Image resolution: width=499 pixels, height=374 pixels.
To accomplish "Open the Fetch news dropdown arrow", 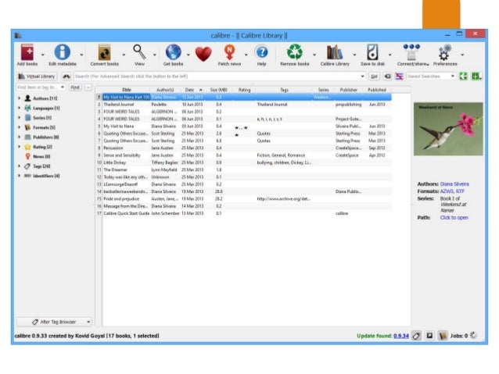I will pos(246,55).
